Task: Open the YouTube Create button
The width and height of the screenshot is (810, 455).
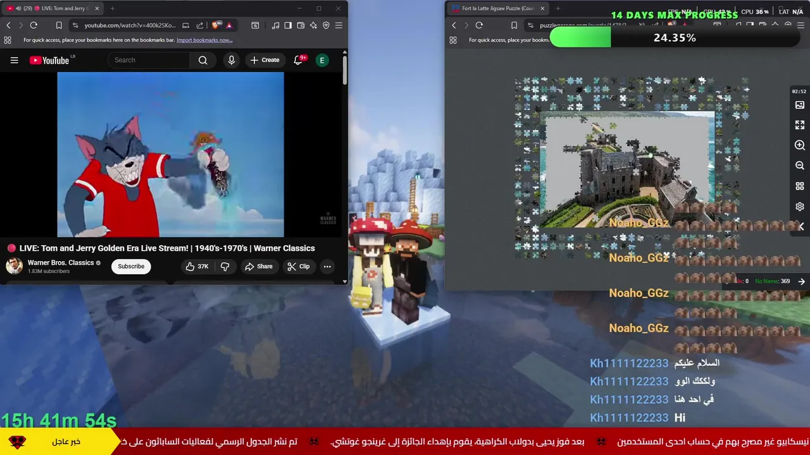Action: point(265,60)
